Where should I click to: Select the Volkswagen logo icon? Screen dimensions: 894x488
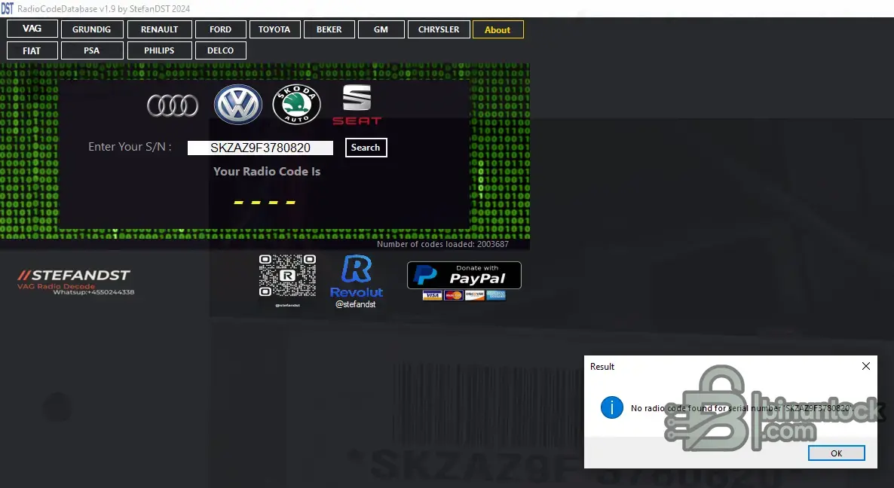(x=237, y=105)
